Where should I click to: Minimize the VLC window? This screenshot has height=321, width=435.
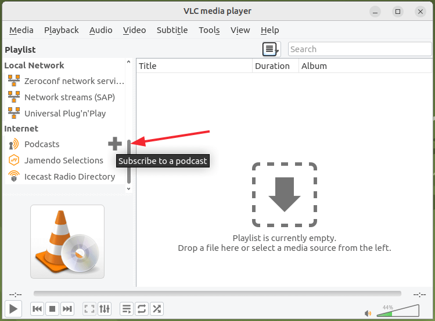(x=375, y=12)
